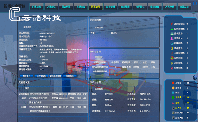Screen dimensions: 198x122
Task: Toggle the orange 操作票 legend marker
Action: [x=173, y=88]
